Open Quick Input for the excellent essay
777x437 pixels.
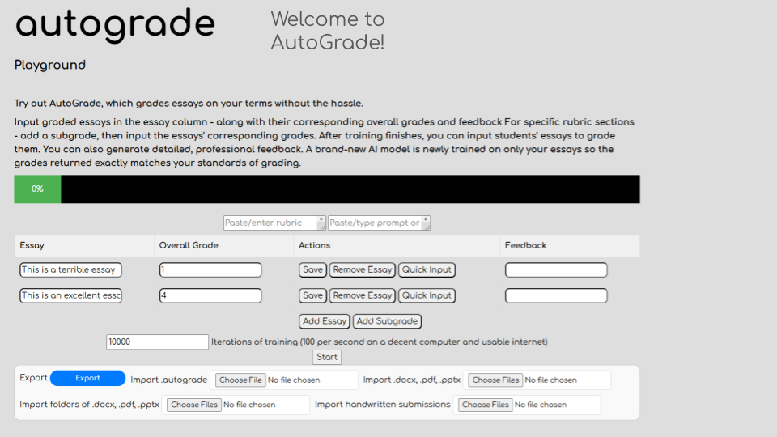click(x=427, y=296)
